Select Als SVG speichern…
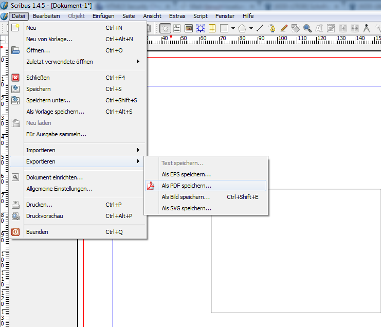Image resolution: width=381 pixels, height=327 pixels. point(206,208)
